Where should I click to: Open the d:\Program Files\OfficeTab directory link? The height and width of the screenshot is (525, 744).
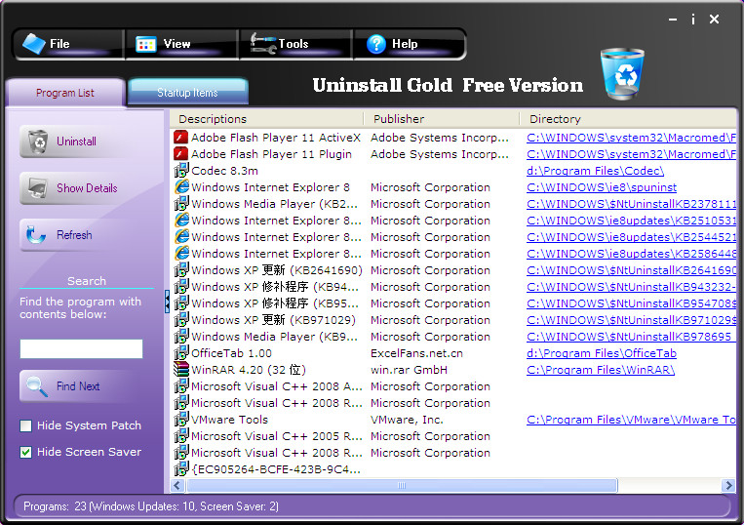(602, 353)
